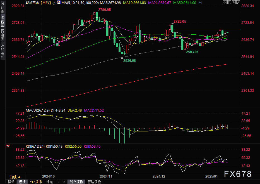Click the MA(5,10,21,50,100,200) parameters label
The height and width of the screenshot is (184, 260).
coord(80,3)
